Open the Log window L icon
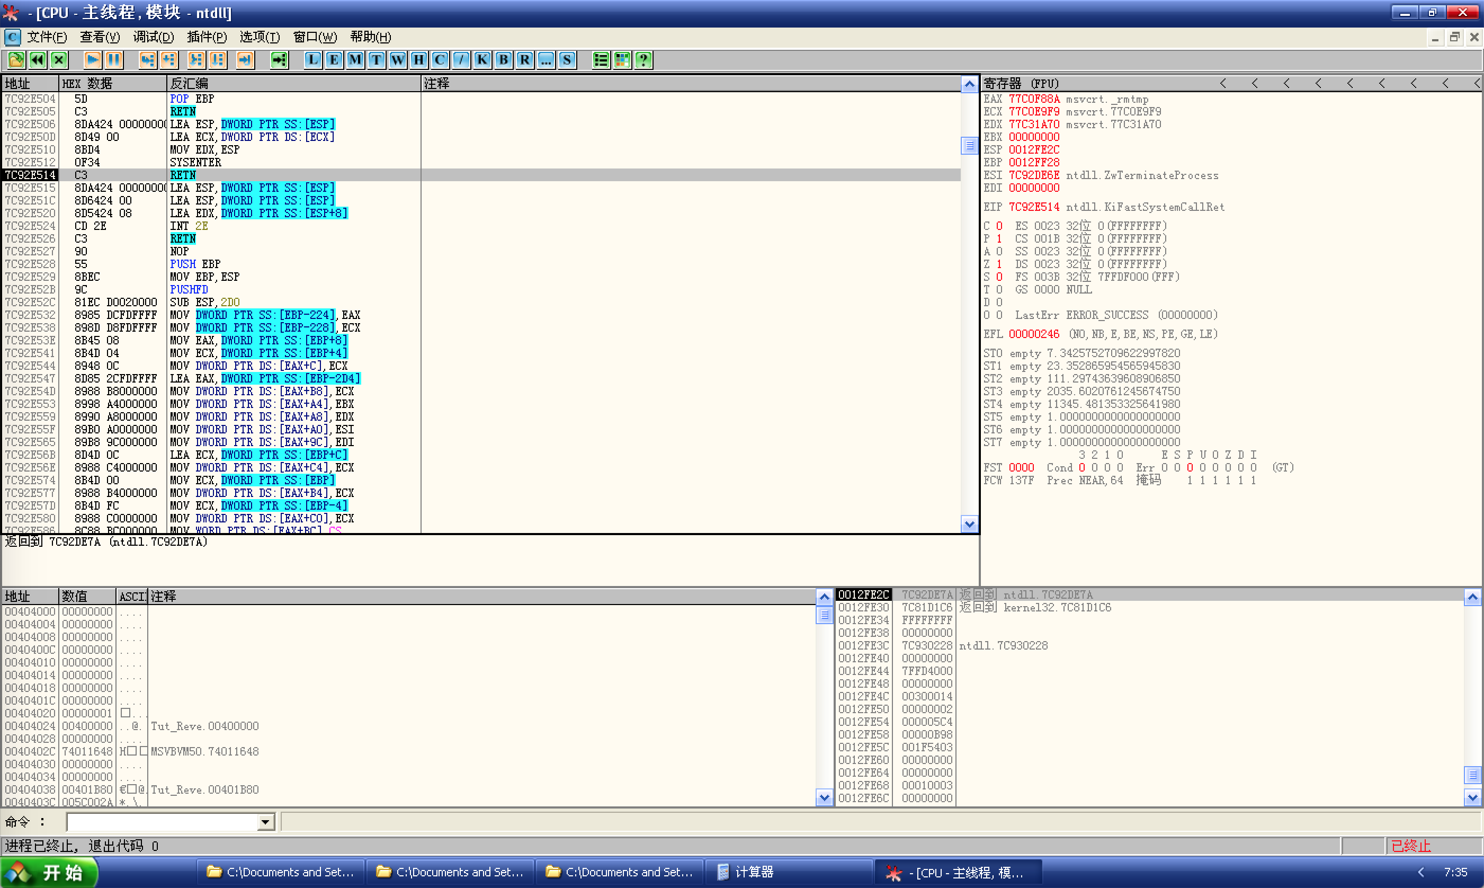The height and width of the screenshot is (888, 1484). pyautogui.click(x=313, y=59)
